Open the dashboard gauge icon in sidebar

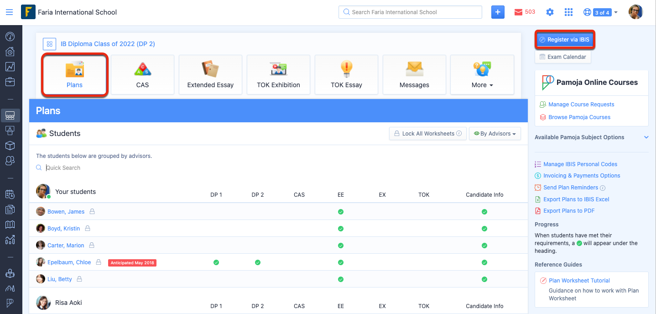[10, 37]
